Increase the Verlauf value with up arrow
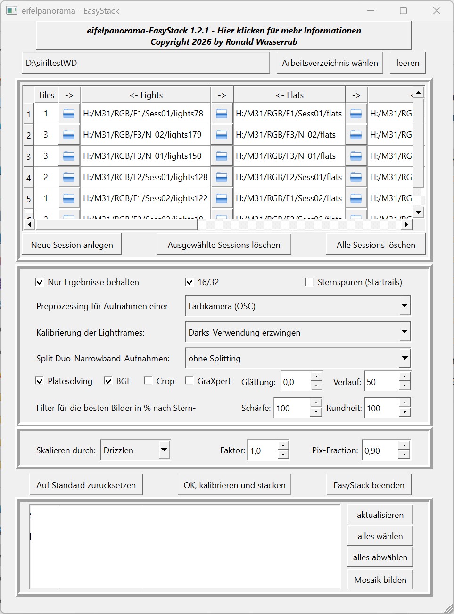The width and height of the screenshot is (454, 614). coord(404,377)
